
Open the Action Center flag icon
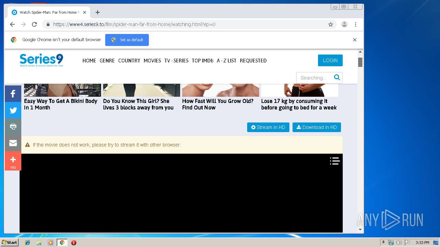pyautogui.click(x=407, y=243)
